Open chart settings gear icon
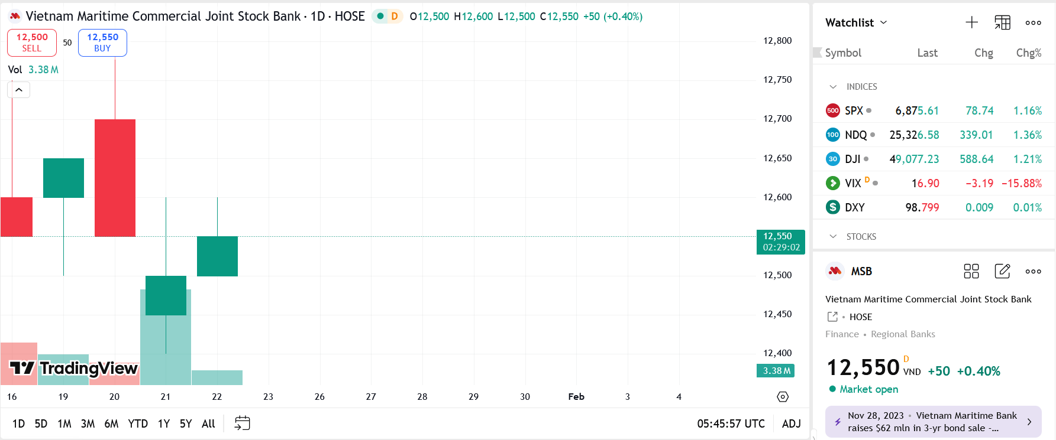 coord(783,397)
